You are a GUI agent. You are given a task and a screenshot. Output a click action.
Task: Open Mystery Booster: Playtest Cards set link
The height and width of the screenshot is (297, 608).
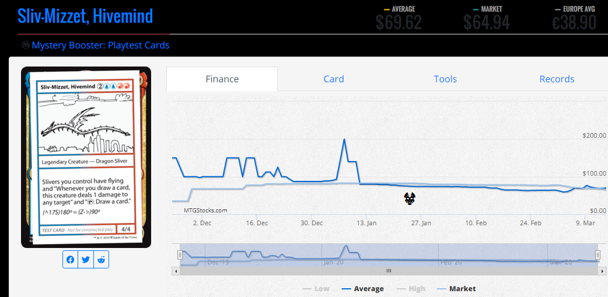(101, 46)
